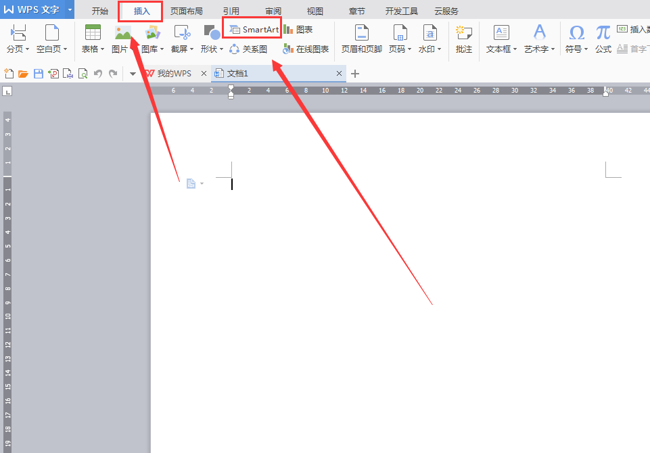Viewport: 650px width, 453px height.
Task: Click the paragraph layout icon beside the cursor
Action: coord(191,183)
